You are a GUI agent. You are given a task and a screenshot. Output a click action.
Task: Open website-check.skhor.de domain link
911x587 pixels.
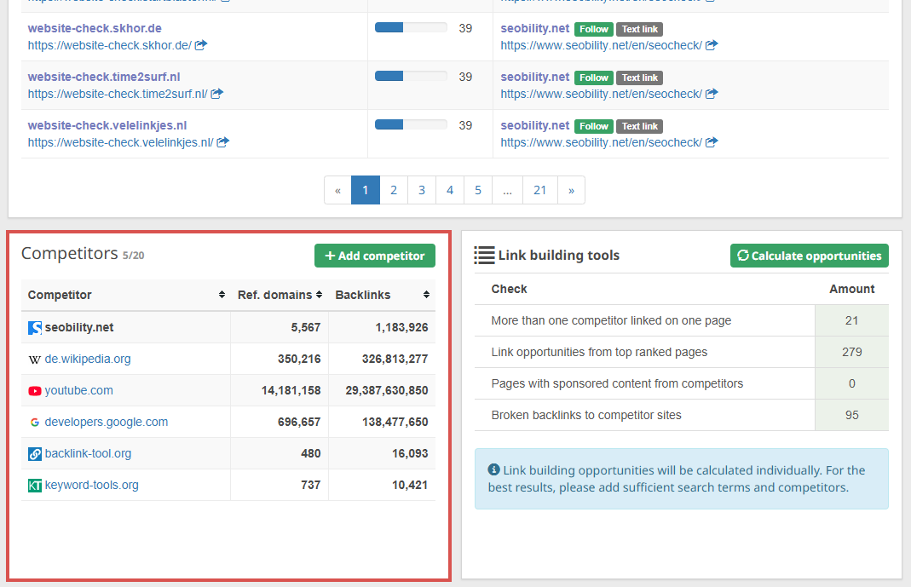click(x=95, y=28)
